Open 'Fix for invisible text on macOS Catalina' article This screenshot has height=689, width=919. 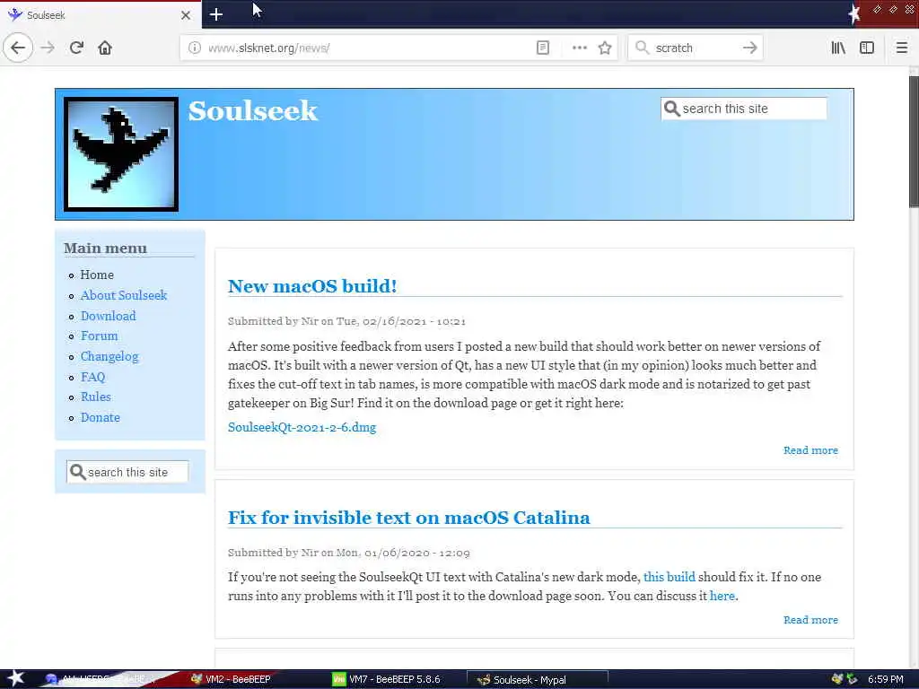click(x=408, y=518)
